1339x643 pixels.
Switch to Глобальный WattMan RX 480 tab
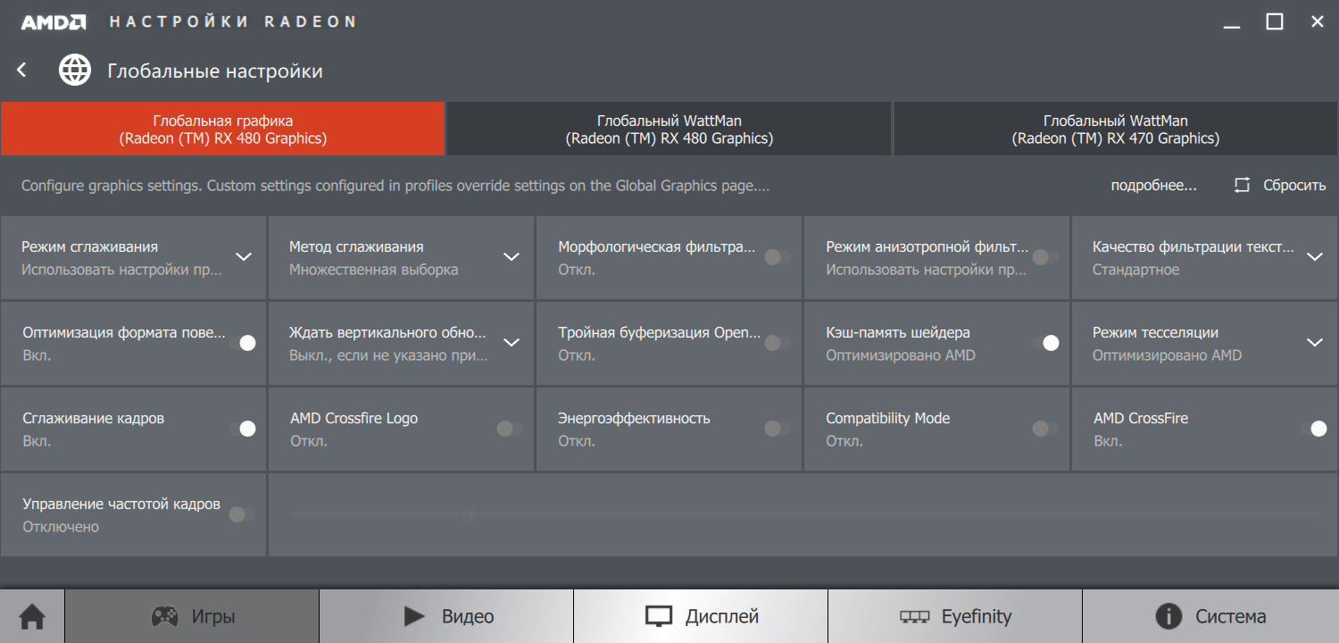click(x=669, y=129)
